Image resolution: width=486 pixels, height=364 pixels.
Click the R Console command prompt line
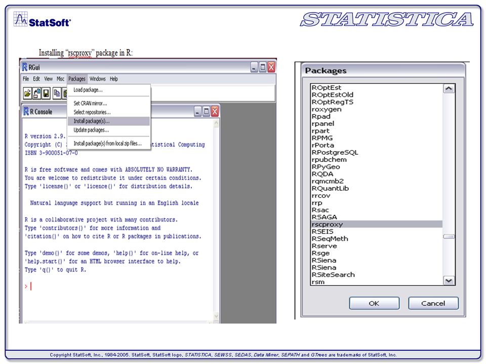[x=118, y=286]
